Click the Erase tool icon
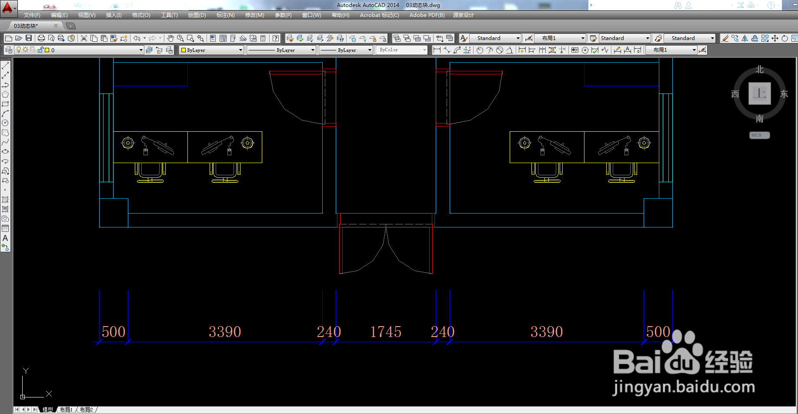 pyautogui.click(x=725, y=38)
